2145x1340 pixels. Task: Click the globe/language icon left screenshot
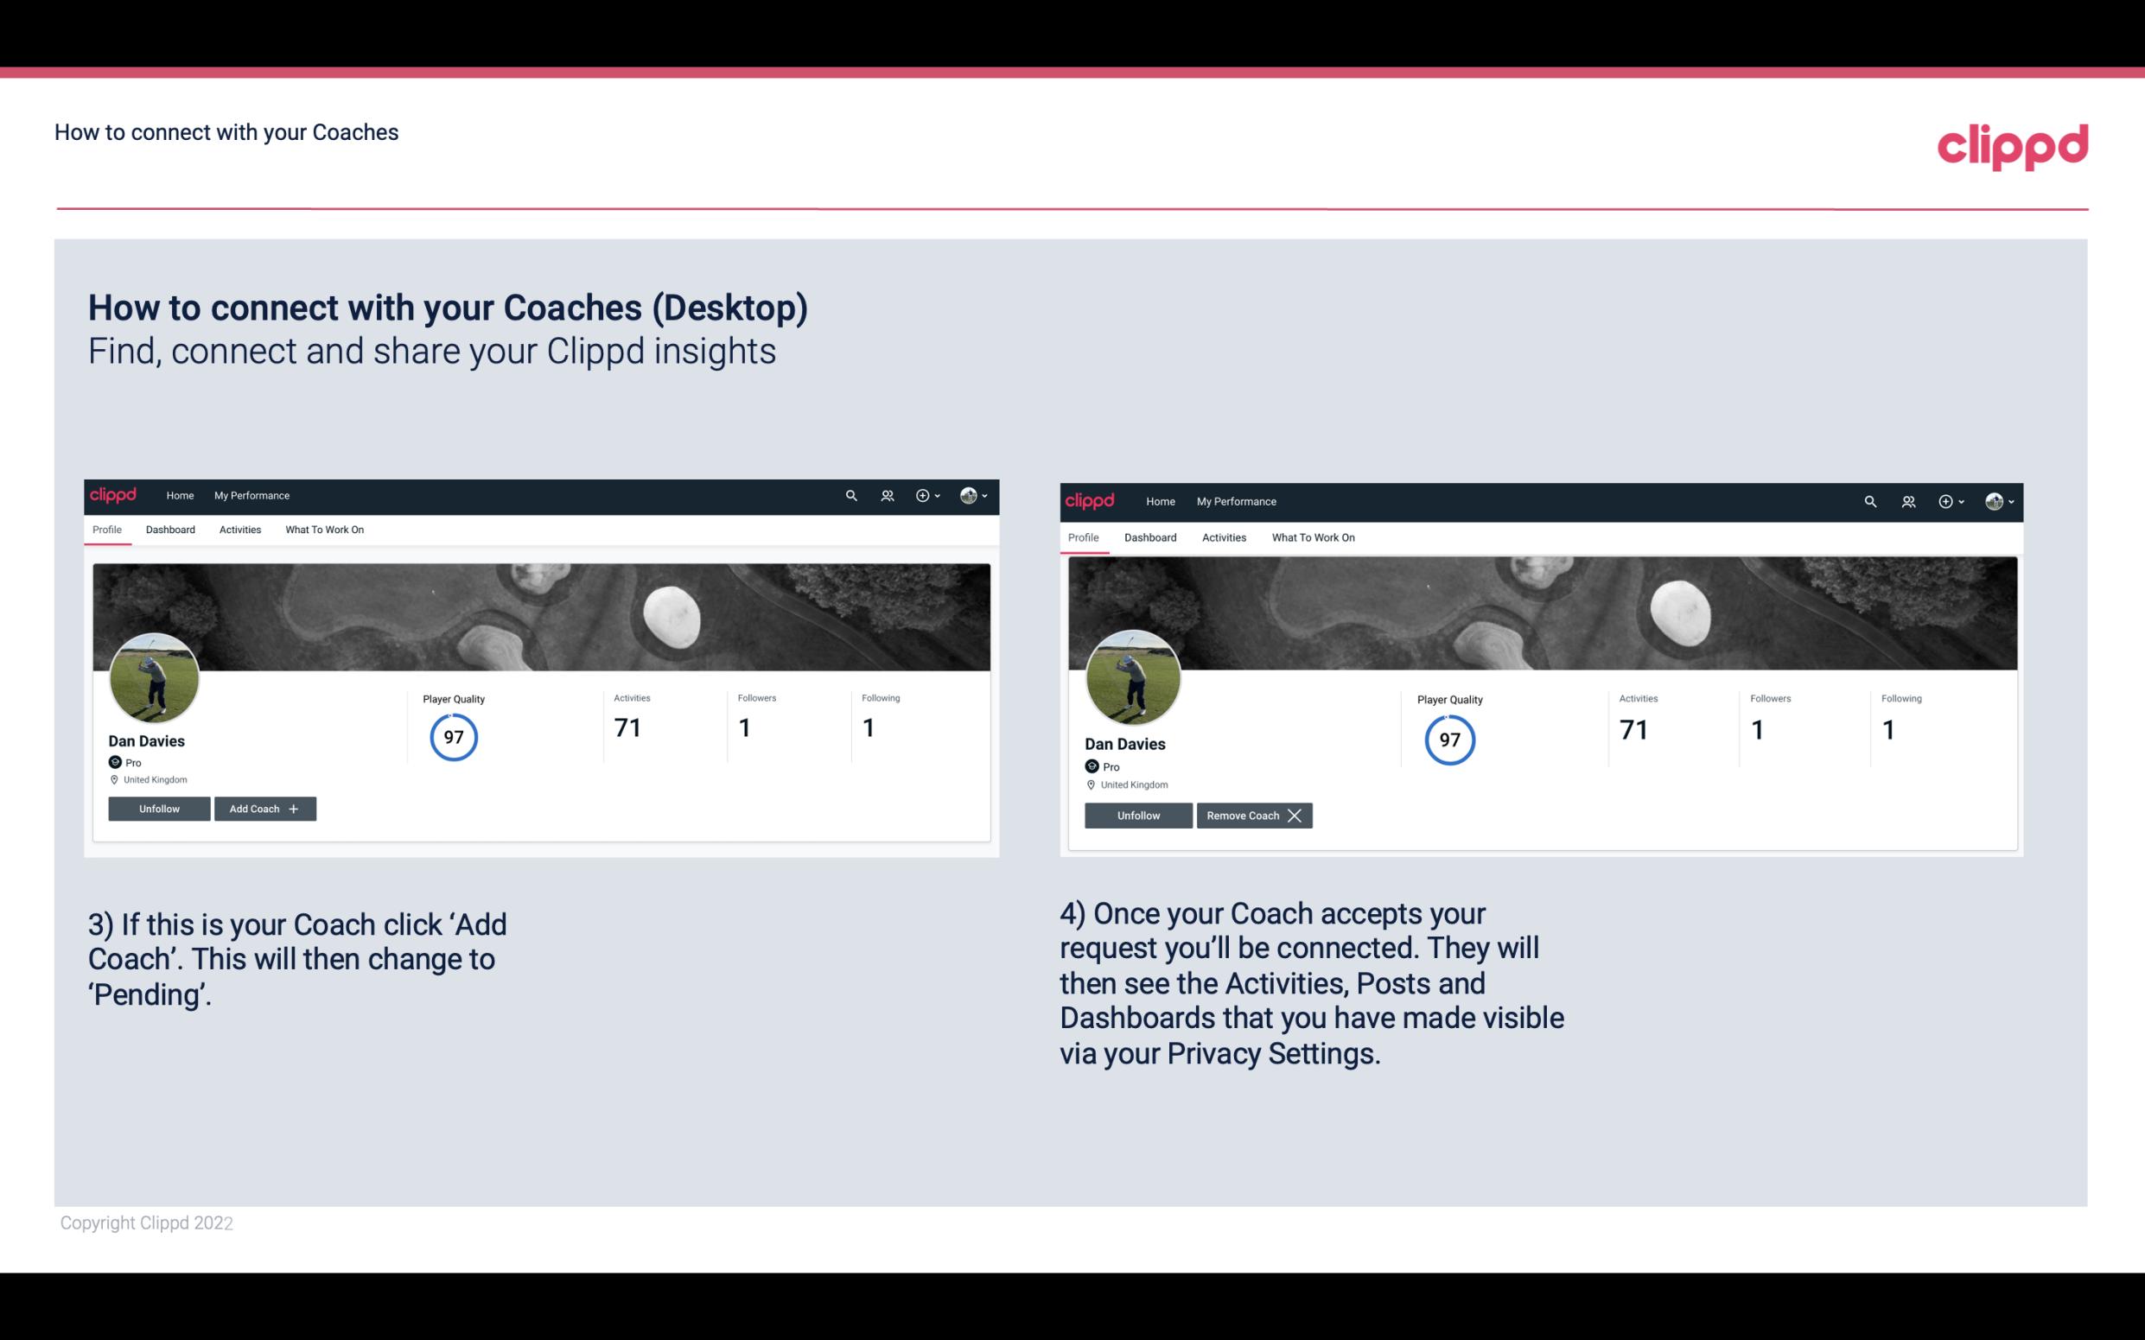pos(968,494)
